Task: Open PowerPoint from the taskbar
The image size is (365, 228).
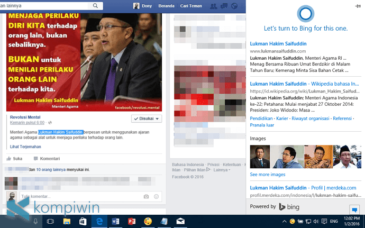Action: click(x=132, y=221)
